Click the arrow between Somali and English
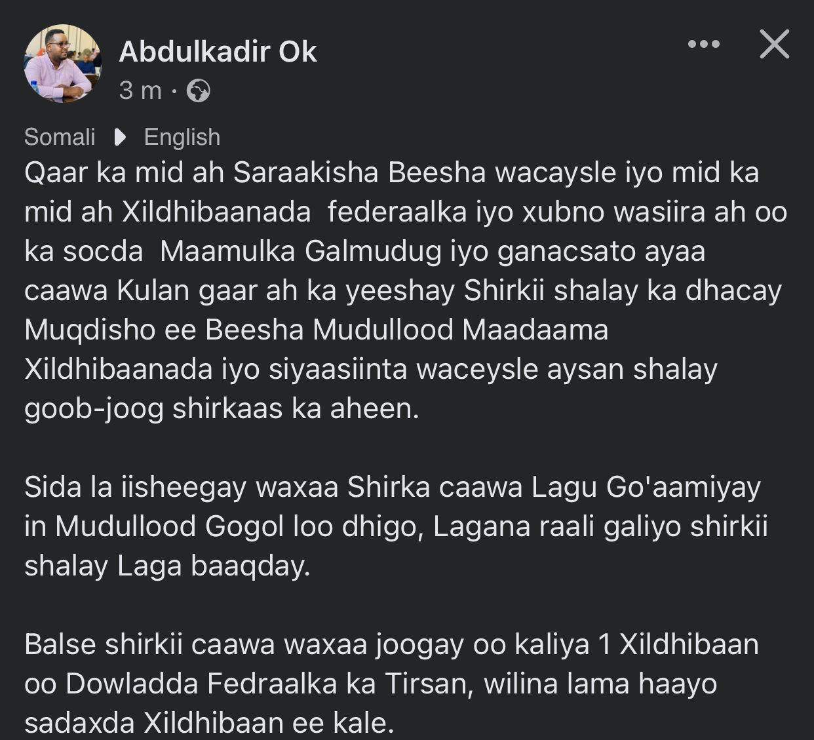The width and height of the screenshot is (814, 740). (120, 137)
